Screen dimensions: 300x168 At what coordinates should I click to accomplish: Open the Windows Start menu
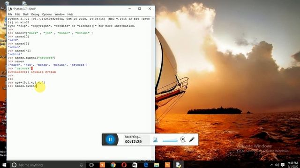coord(4,165)
